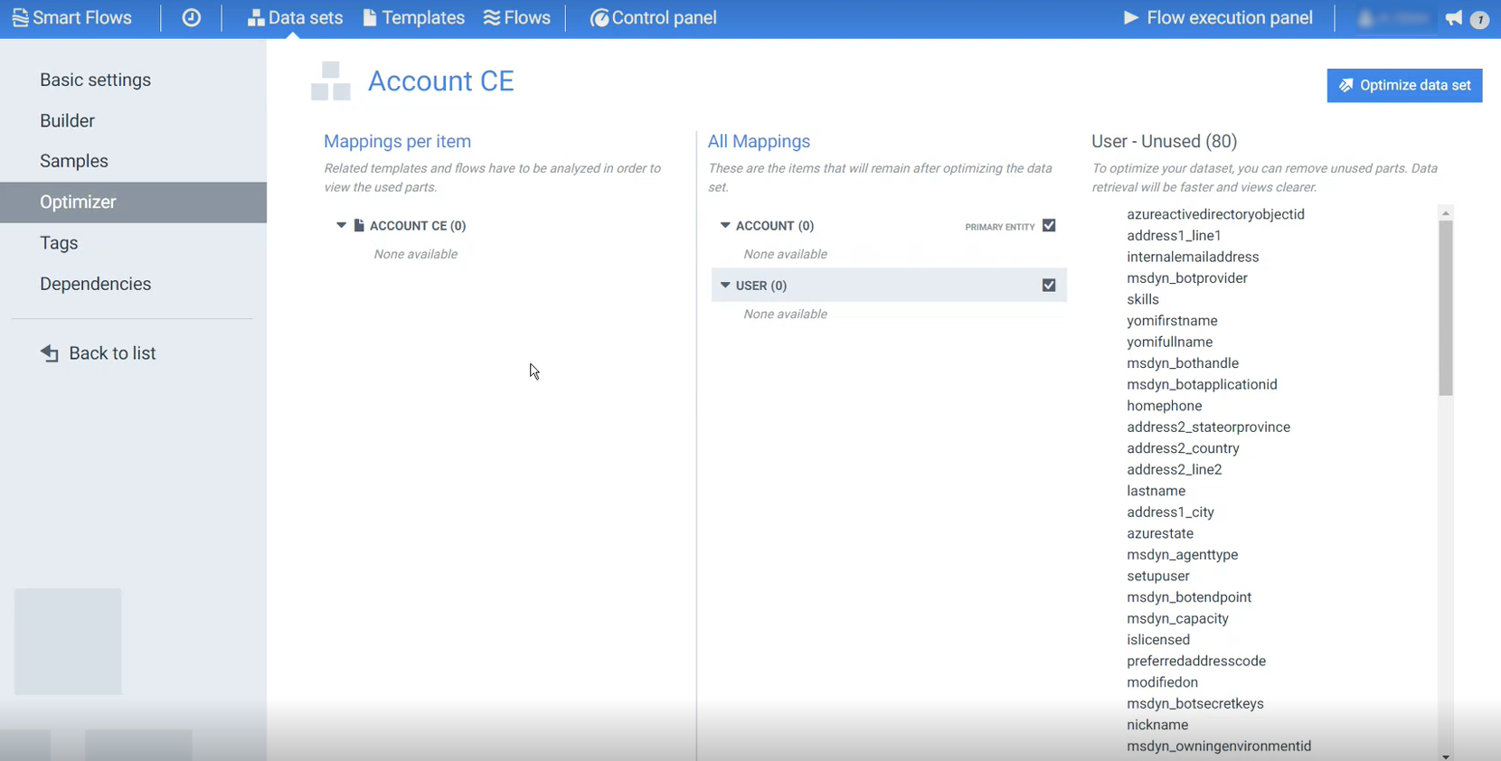The height and width of the screenshot is (761, 1501).
Task: Open the Flow execution panel
Action: [x=1218, y=18]
